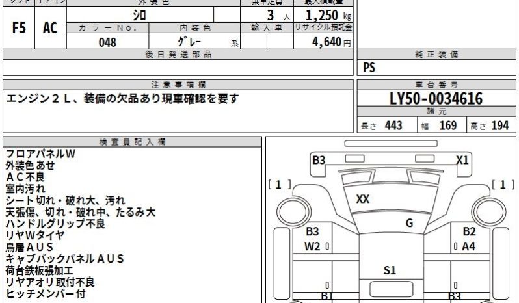This screenshot has height=303, width=519.
Task: Select the seating capacity value 3
Action: pyautogui.click(x=271, y=15)
